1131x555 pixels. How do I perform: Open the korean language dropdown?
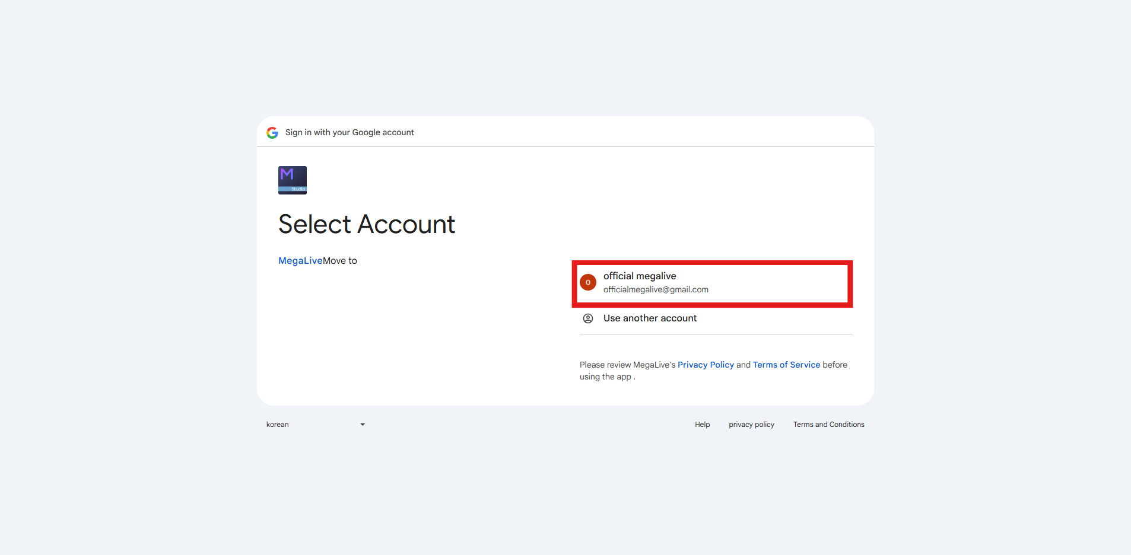tap(316, 425)
